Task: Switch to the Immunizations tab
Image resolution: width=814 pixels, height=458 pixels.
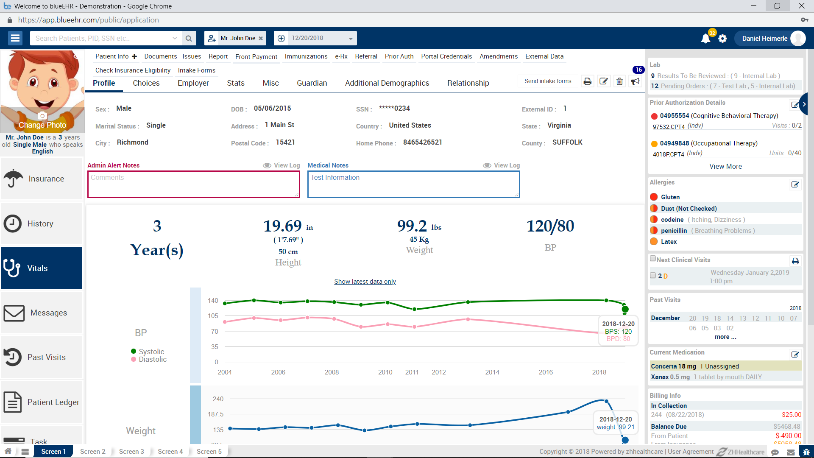Action: coord(306,56)
